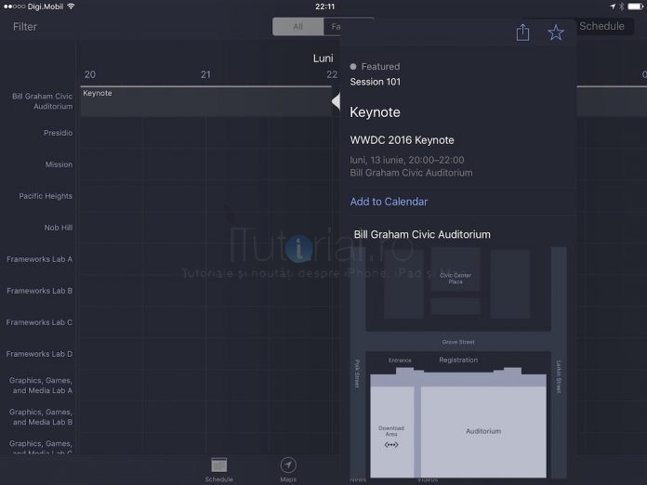Tap the clock showing 22:11

324,7
